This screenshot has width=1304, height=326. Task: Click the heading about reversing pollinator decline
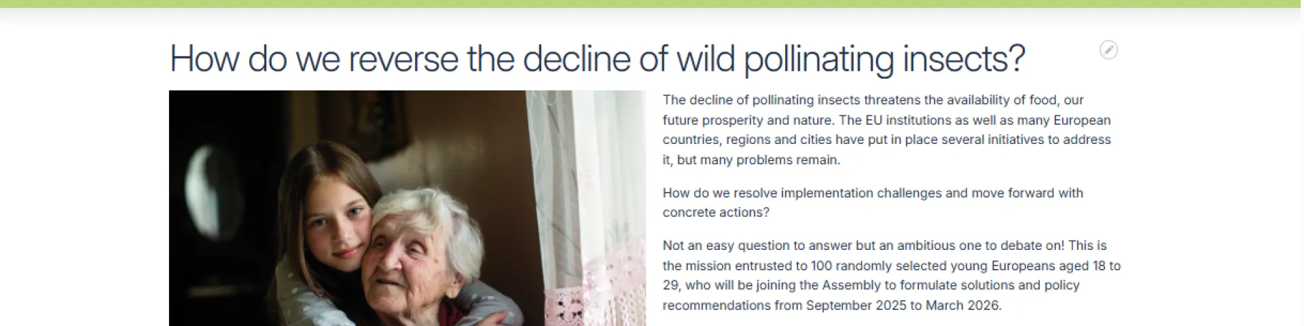pyautogui.click(x=597, y=59)
